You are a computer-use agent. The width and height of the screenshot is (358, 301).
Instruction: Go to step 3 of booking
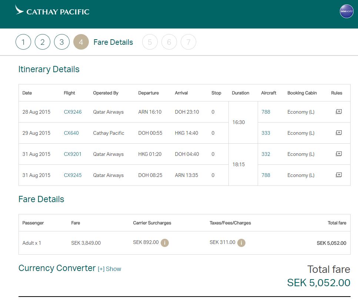coord(62,42)
